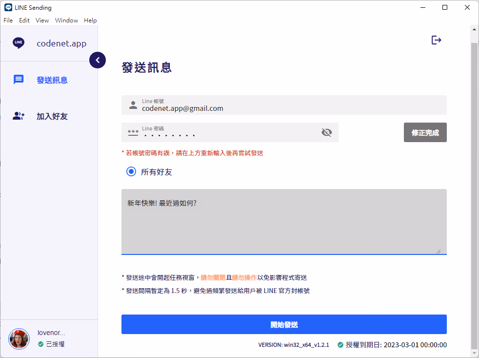Click the green check beside 已授權
This screenshot has height=358, width=479.
[40, 344]
